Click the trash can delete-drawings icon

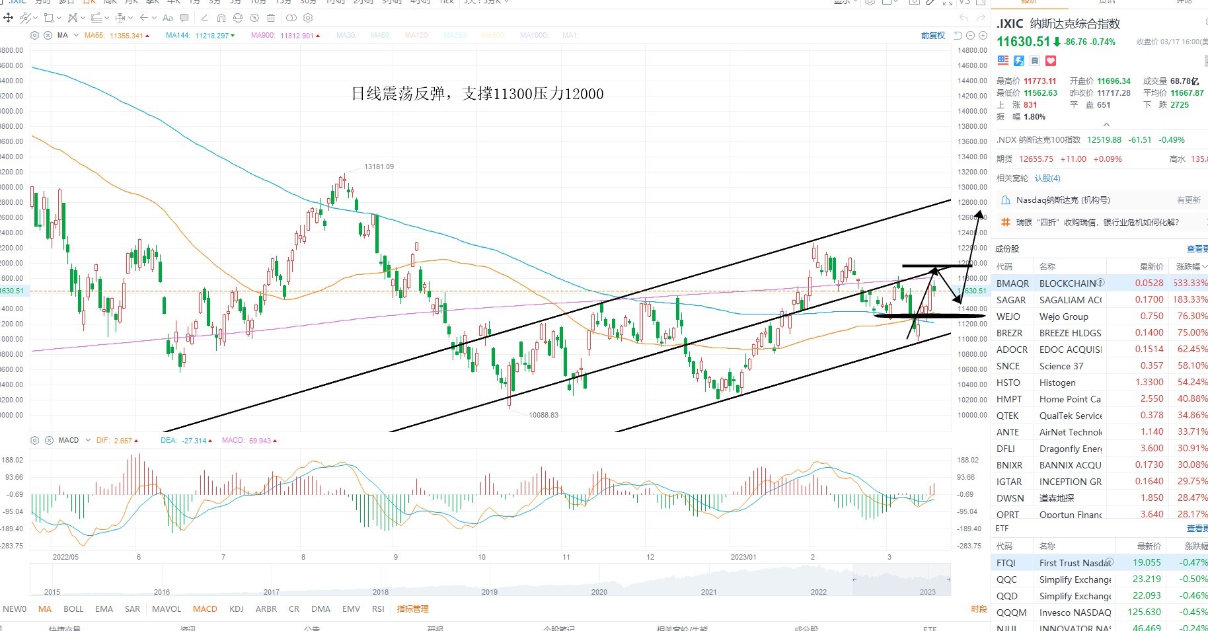(x=271, y=18)
